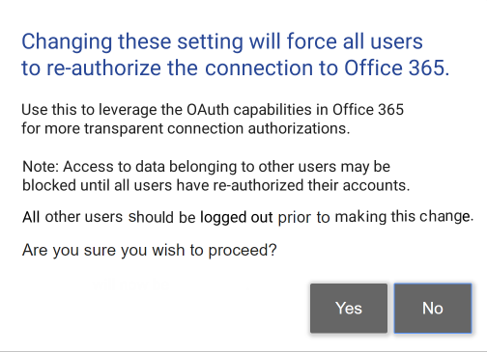Image resolution: width=487 pixels, height=352 pixels.
Task: Click "Office 365" in the blue heading
Action: 397,68
